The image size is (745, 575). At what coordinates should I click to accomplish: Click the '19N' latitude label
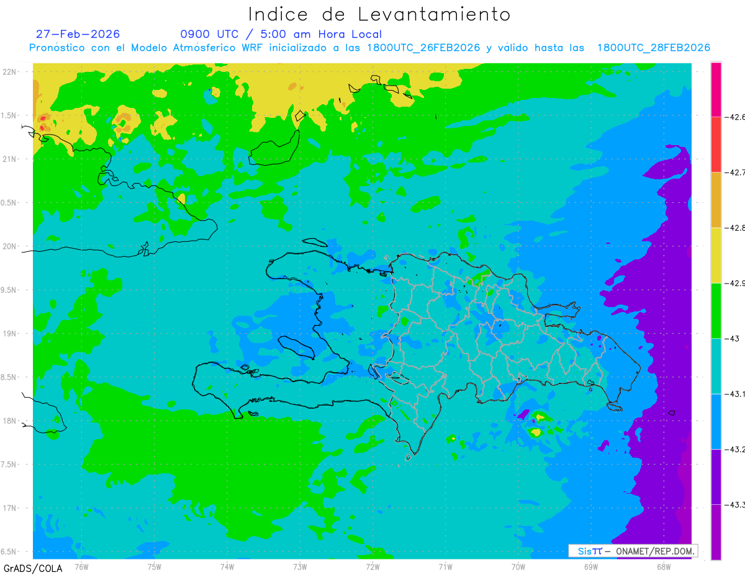click(11, 334)
